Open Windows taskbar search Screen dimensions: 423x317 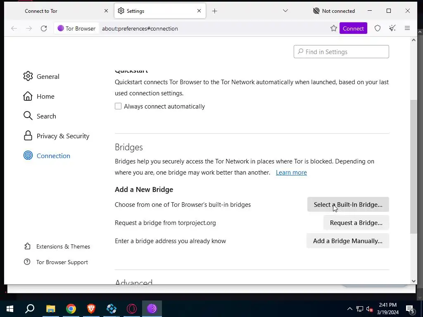click(30, 309)
